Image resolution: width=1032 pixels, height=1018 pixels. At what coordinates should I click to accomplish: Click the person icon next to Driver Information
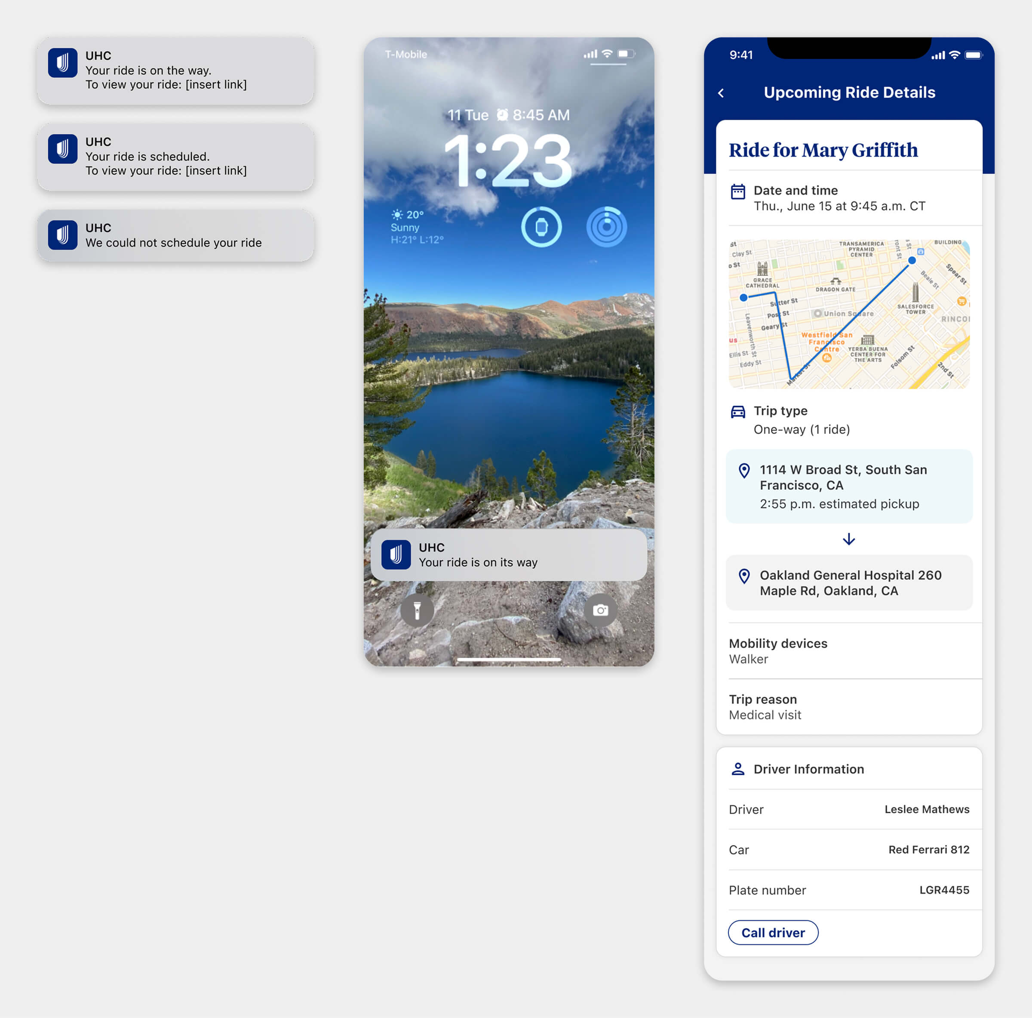click(x=738, y=769)
